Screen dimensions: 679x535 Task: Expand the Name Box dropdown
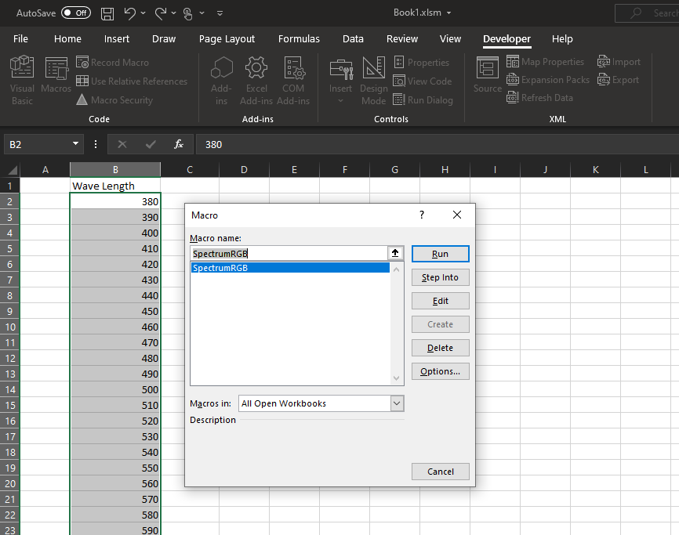pyautogui.click(x=74, y=145)
